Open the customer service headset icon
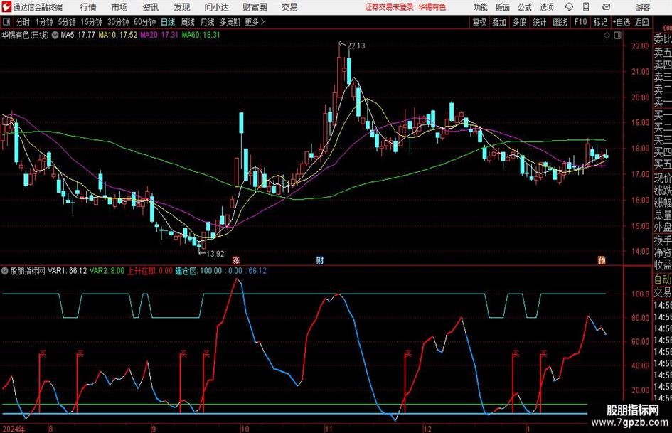 tap(568, 7)
